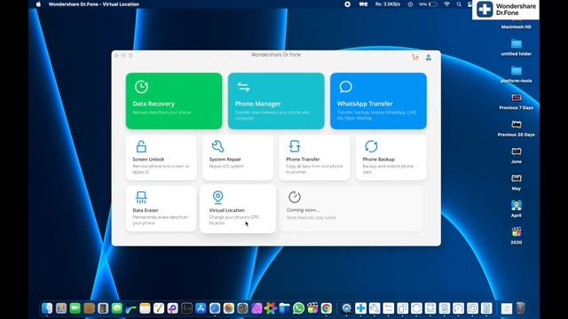Open the Wi-Fi status menu
Viewport: 568px width, 319px height.
[x=447, y=4]
